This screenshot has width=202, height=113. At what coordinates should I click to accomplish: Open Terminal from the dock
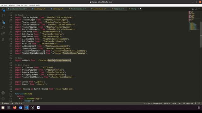[9, 108]
